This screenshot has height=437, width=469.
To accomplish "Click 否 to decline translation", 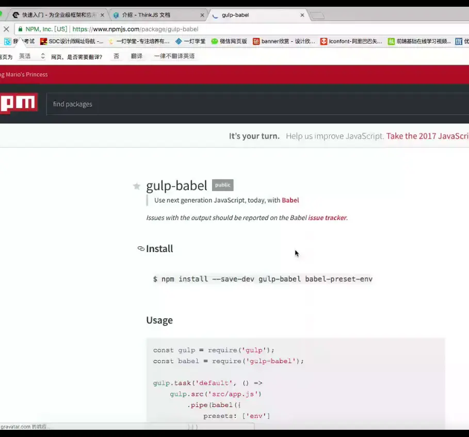I will 117,56.
